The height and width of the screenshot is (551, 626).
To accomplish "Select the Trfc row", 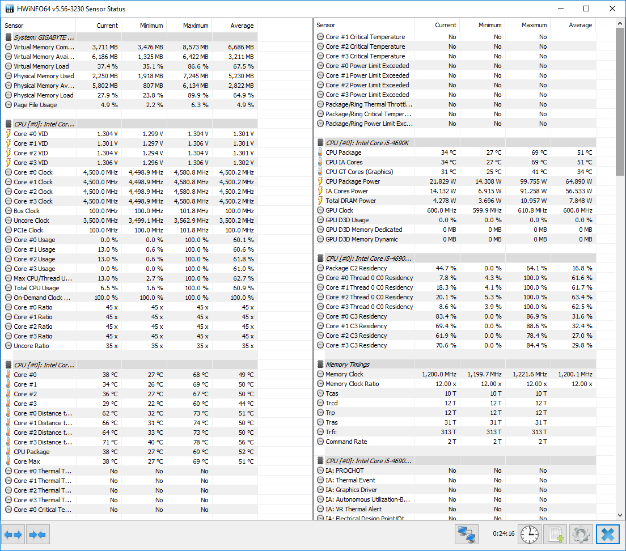I will click(456, 432).
